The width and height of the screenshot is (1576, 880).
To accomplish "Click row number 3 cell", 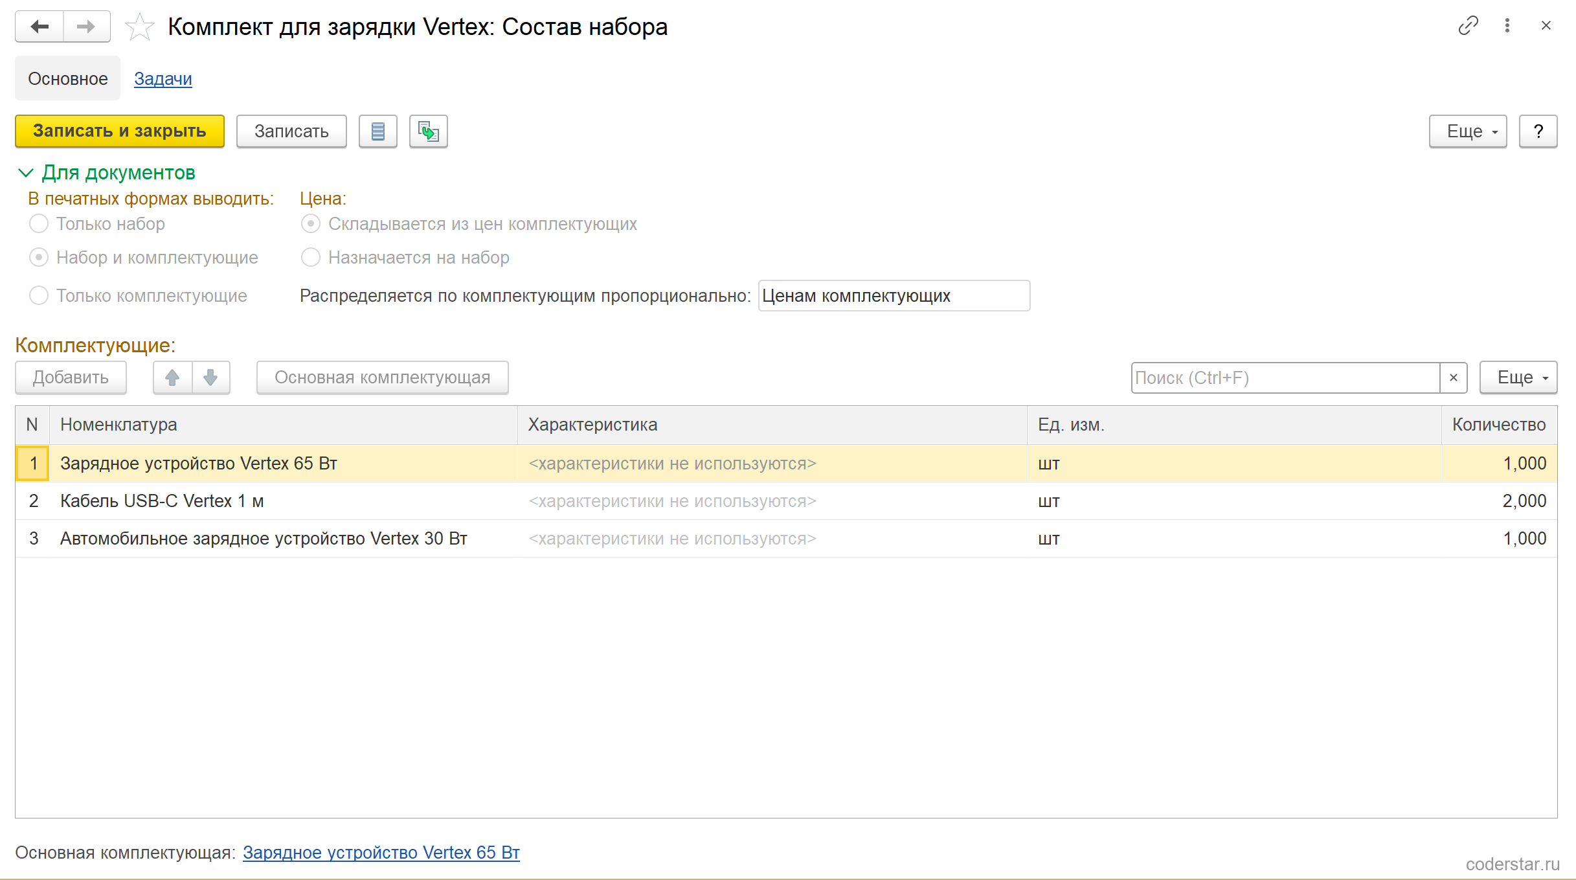I will pos(32,539).
